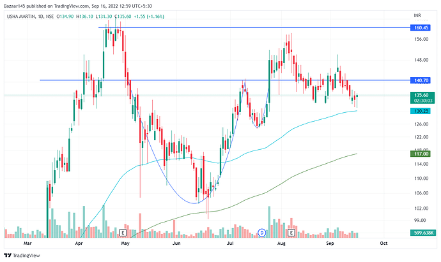Click the dividend 'D' marker near August
Image resolution: width=441 pixels, height=262 pixels.
pos(261,232)
